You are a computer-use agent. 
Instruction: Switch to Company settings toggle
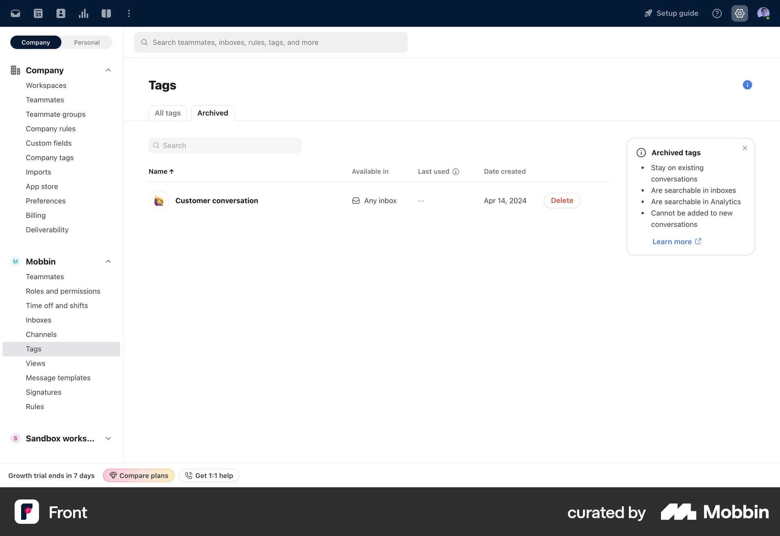(x=36, y=42)
